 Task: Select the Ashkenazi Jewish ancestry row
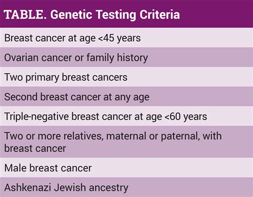point(127,187)
